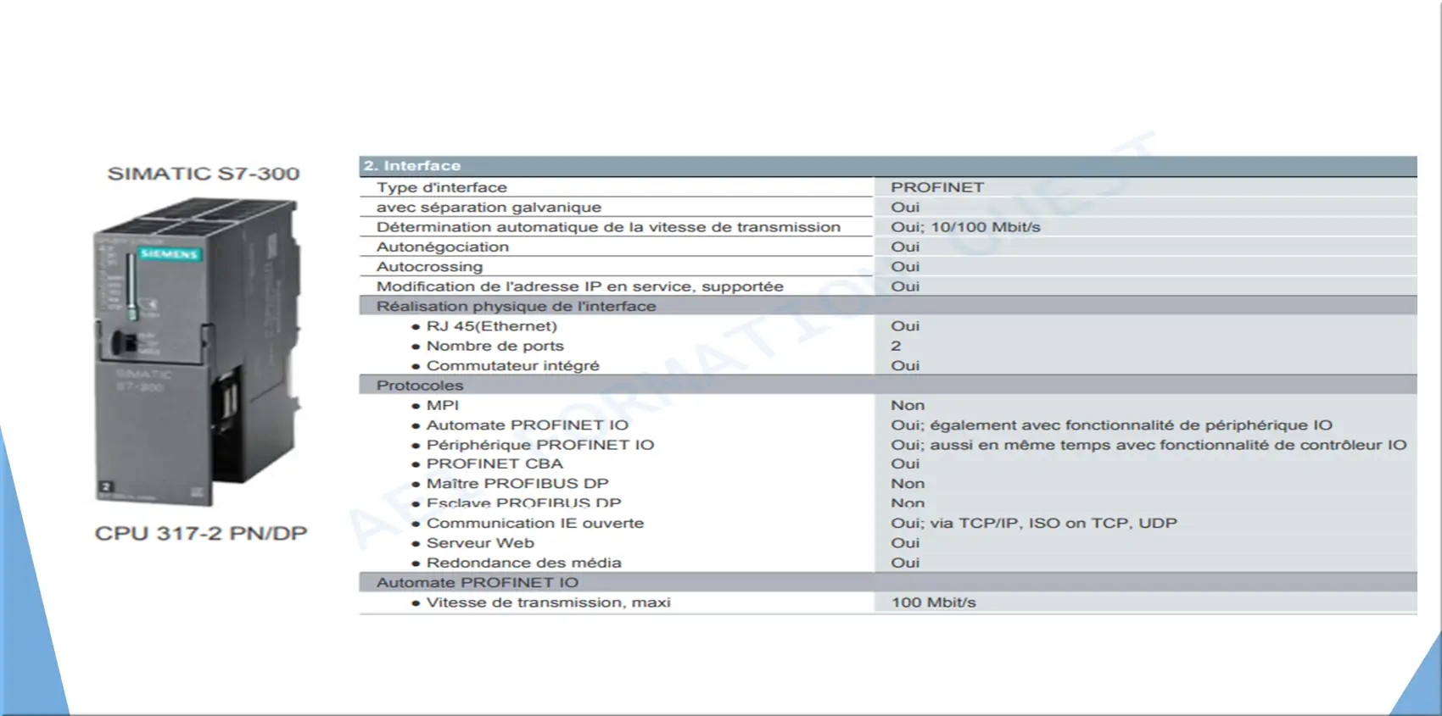Viewport: 1442px width, 716px height.
Task: Select Non value in Esclave PROFIBUS DP row
Action: [x=908, y=503]
